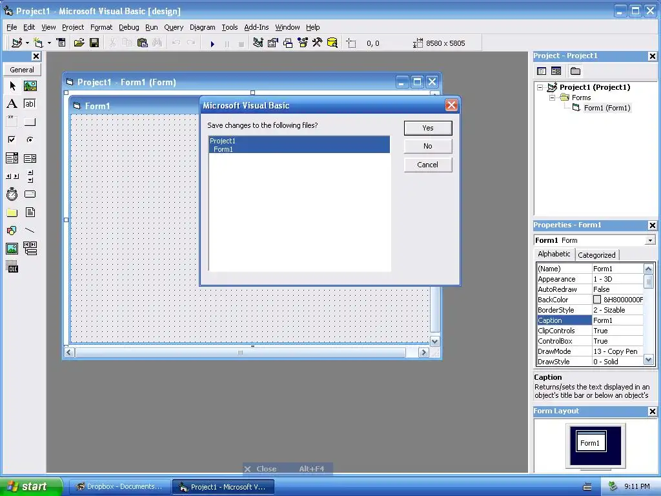Click the Start run arrow icon
Viewport: 661px width, 496px height.
pyautogui.click(x=212, y=43)
